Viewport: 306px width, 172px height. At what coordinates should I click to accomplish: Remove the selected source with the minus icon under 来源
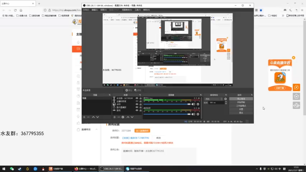[119, 117]
